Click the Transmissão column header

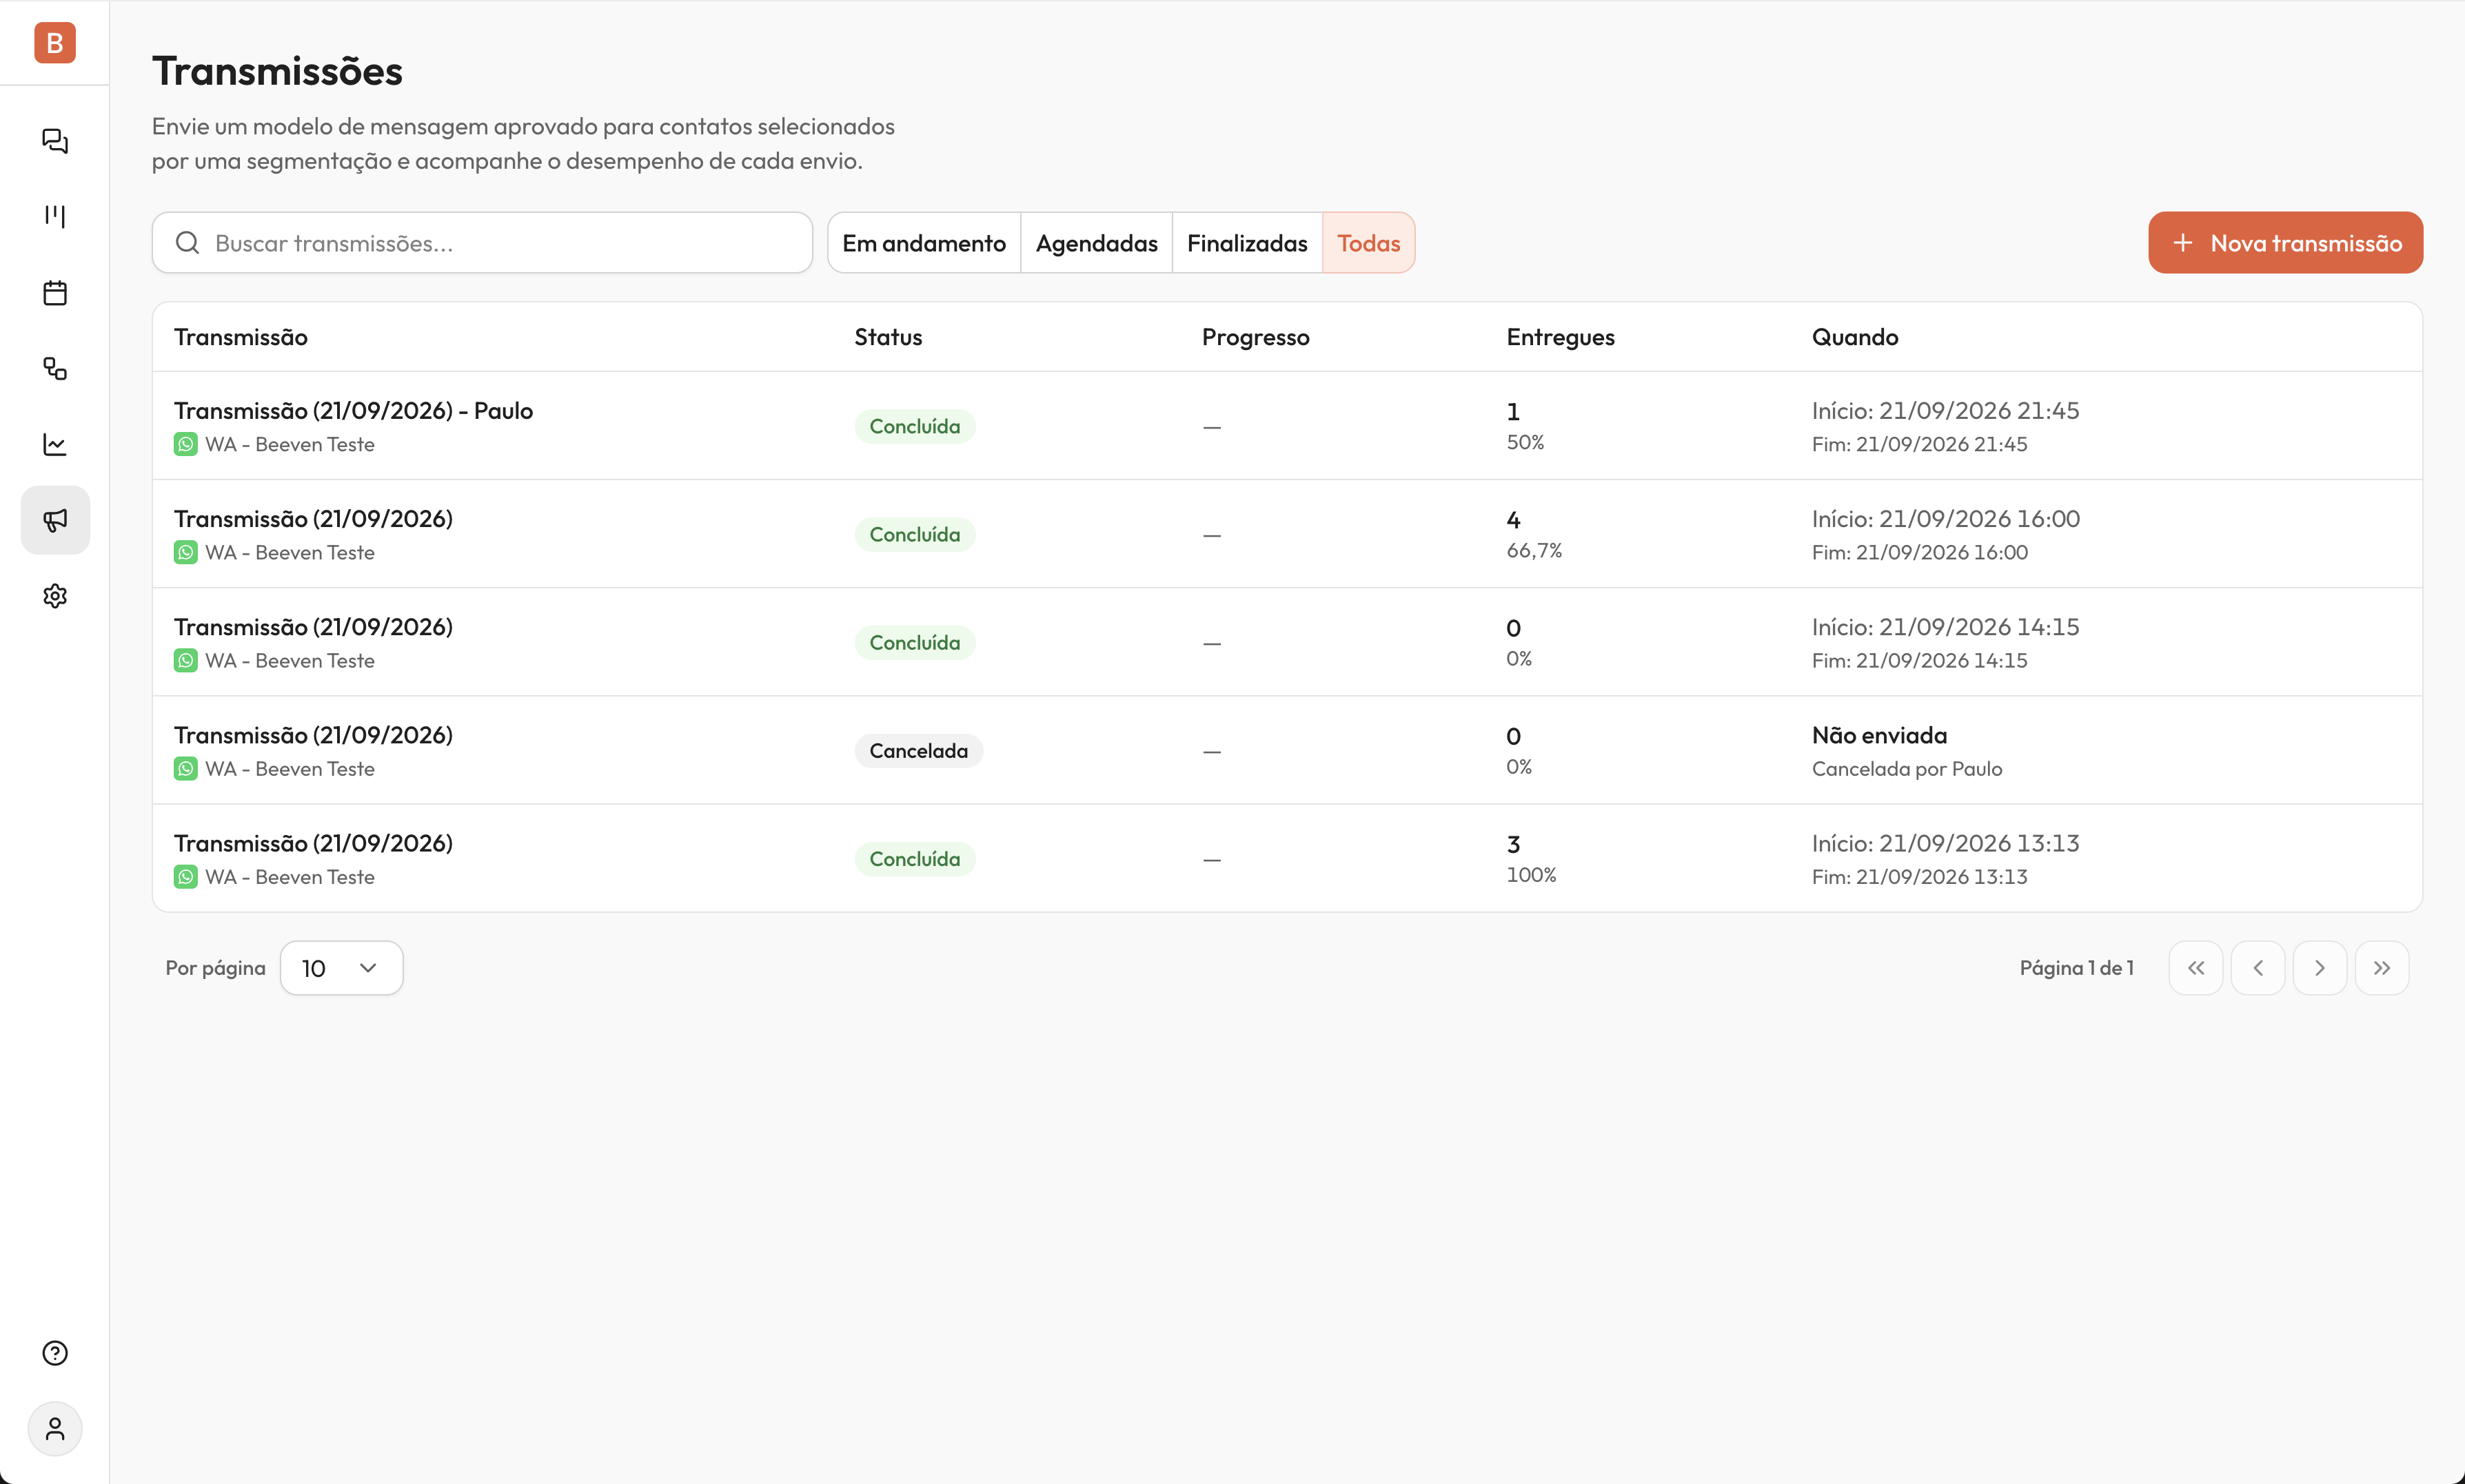pos(241,337)
